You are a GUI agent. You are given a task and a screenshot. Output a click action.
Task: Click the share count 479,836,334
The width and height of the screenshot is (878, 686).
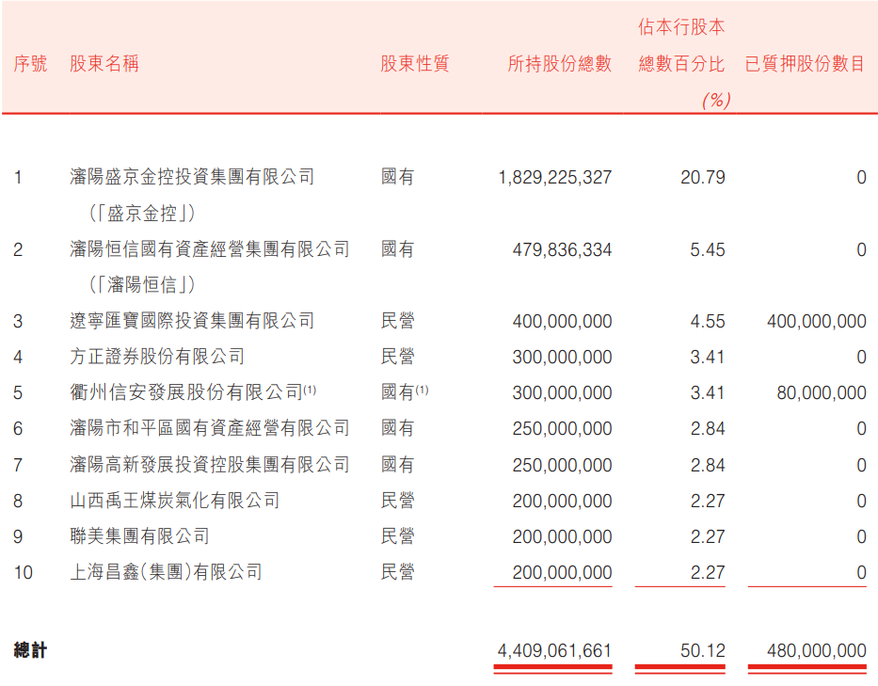coord(562,249)
